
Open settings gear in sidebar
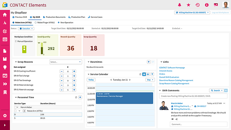[5, 116]
